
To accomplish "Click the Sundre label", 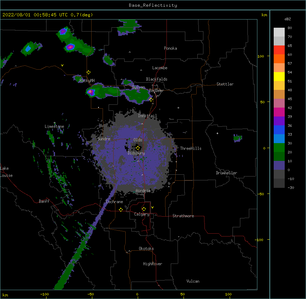I will (x=104, y=139).
